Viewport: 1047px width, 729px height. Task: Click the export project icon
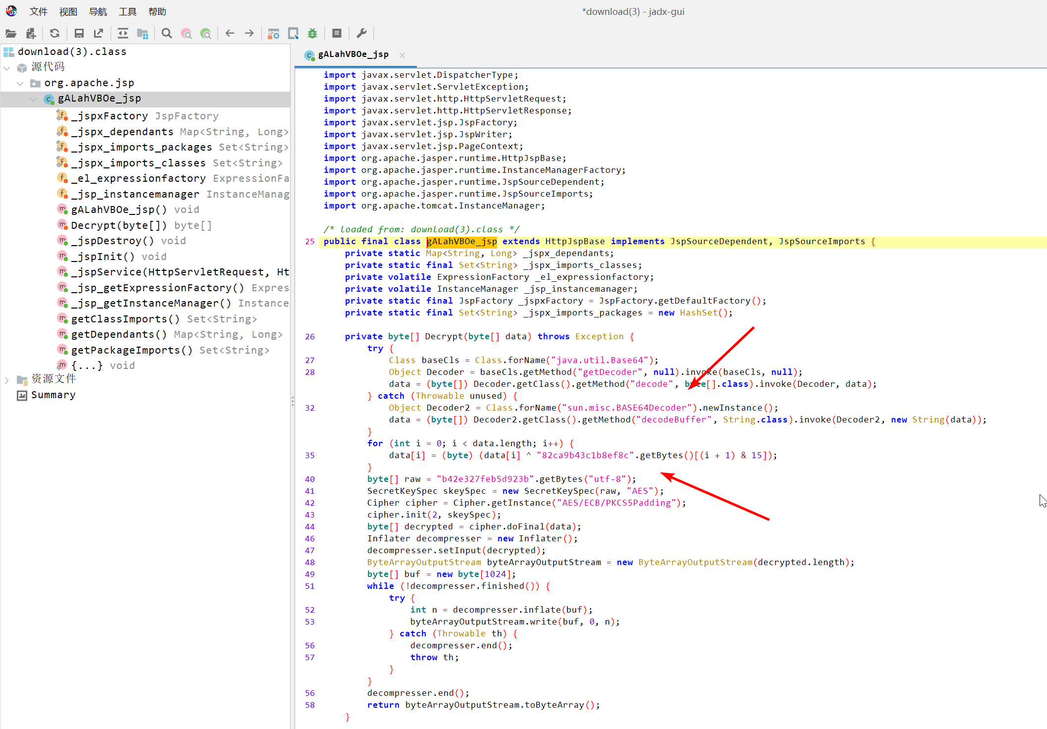[99, 34]
